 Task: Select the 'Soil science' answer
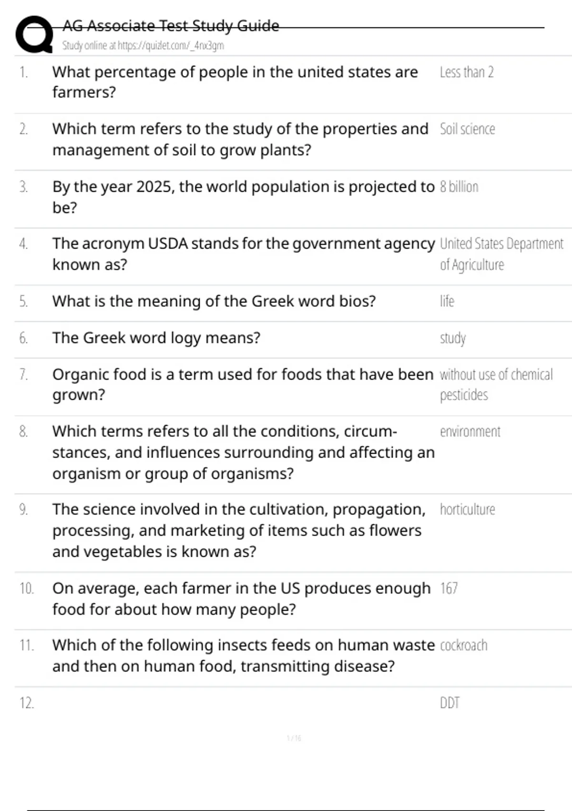point(467,129)
